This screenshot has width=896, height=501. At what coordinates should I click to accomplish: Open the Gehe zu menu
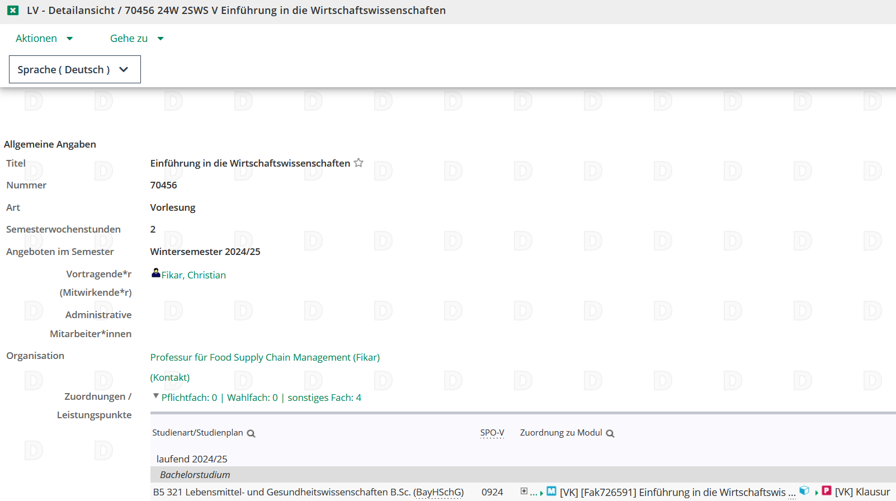[136, 39]
